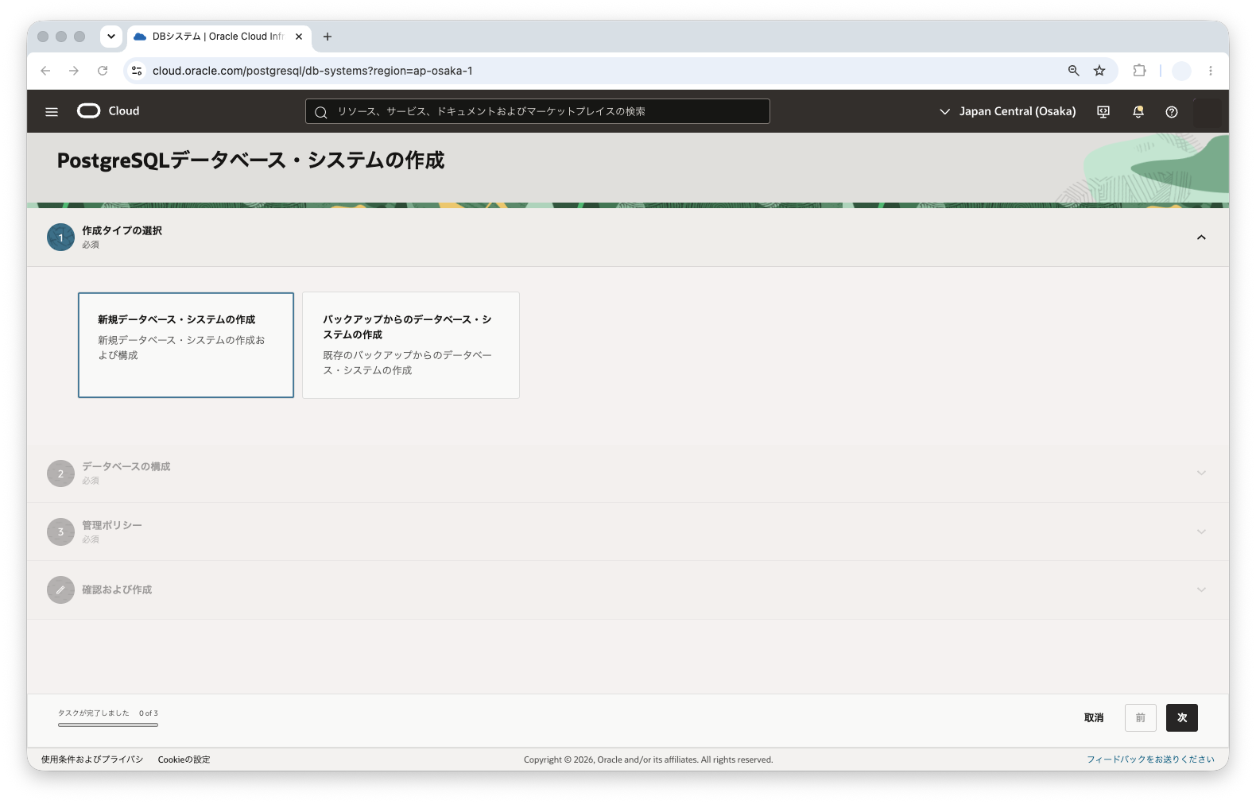Go forward in browser

click(x=74, y=71)
